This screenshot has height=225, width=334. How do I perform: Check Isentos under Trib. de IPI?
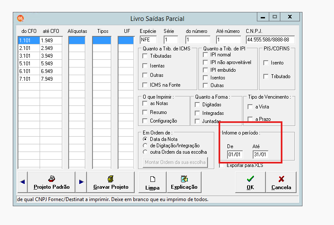205,78
